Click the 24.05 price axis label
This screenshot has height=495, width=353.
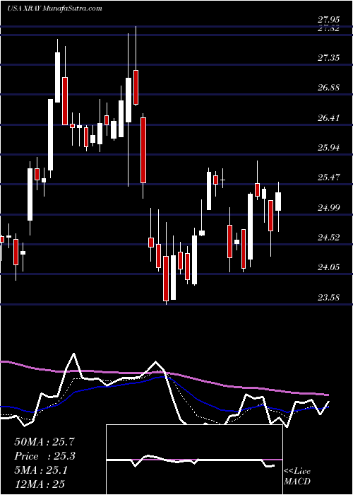pyautogui.click(x=328, y=267)
